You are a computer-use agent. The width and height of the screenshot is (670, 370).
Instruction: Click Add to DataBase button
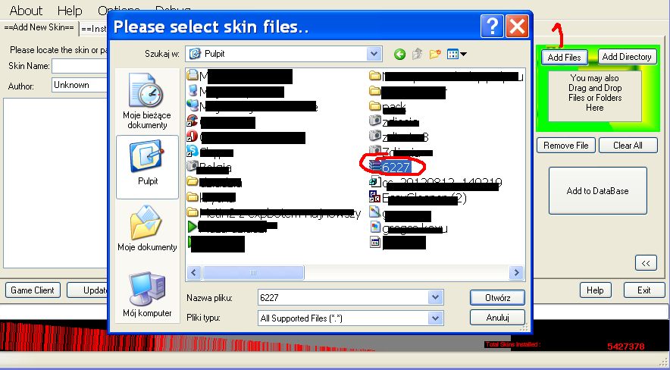(597, 191)
